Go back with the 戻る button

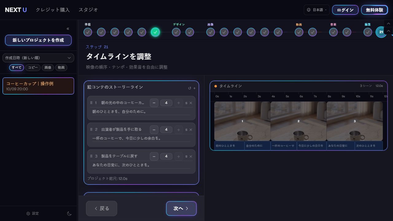[x=102, y=208]
